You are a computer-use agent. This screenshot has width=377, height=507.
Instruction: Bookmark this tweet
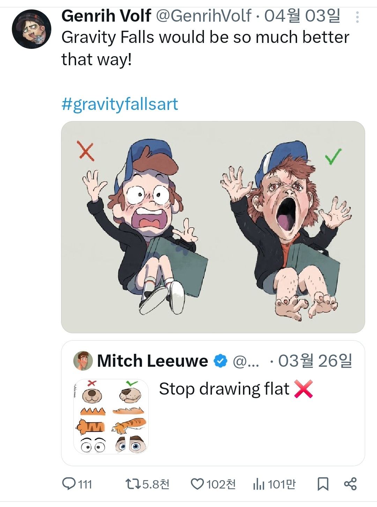[x=323, y=484]
